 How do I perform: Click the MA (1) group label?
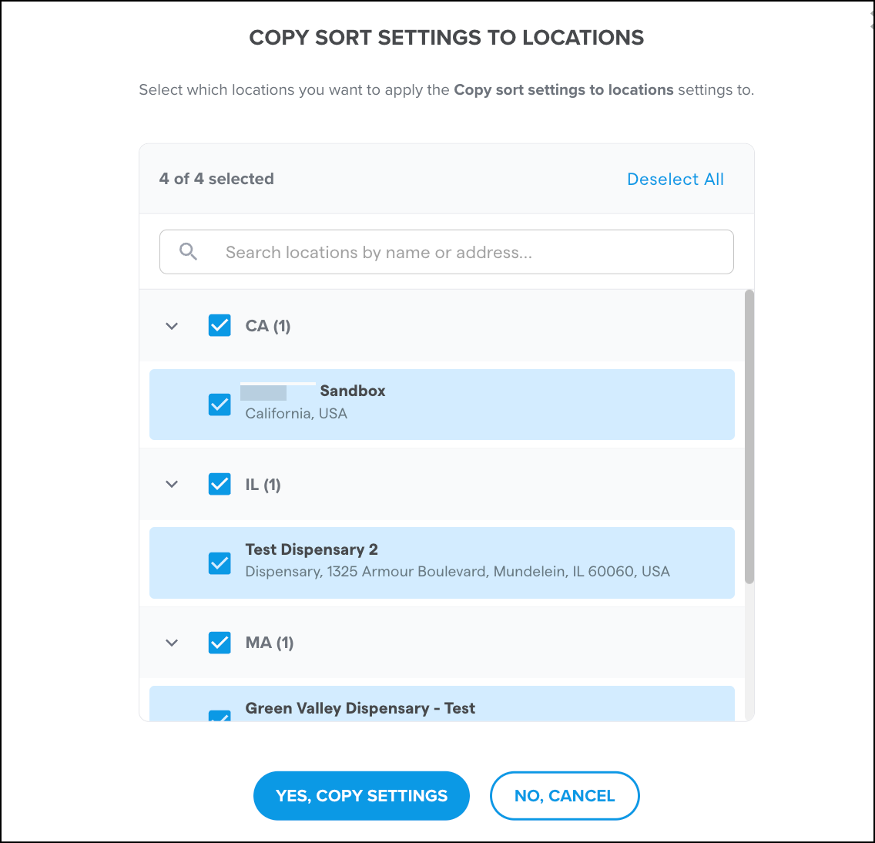[x=270, y=643]
